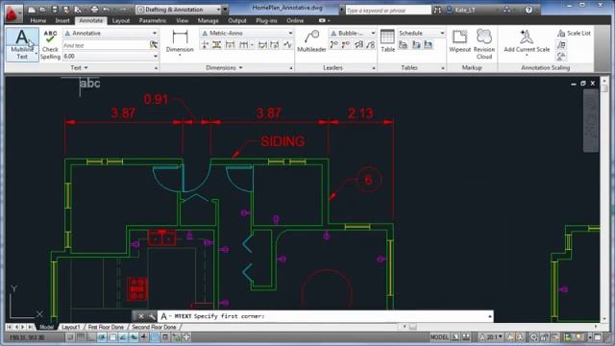This screenshot has height=346, width=615.
Task: Switch to the Layout1 drawing tab
Action: coord(71,327)
